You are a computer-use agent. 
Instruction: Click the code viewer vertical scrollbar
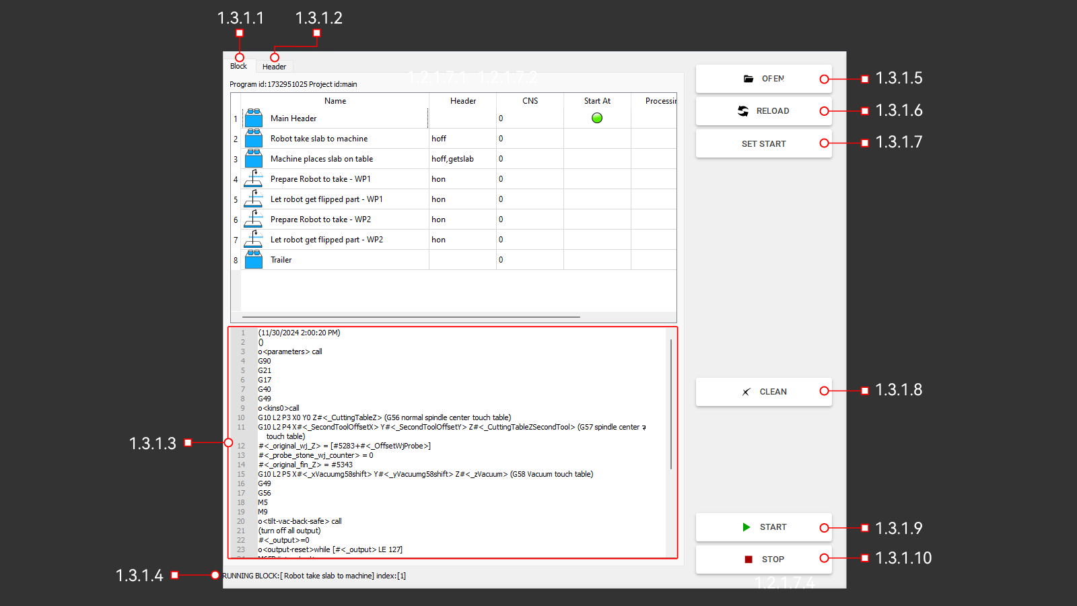(671, 404)
